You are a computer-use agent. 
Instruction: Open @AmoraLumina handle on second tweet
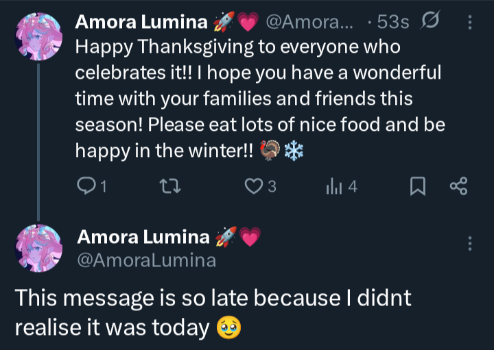coord(146,260)
